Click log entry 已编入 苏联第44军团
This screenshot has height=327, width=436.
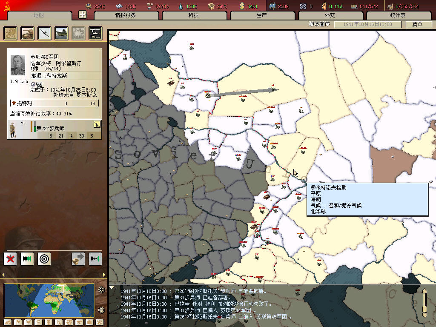pyautogui.click(x=188, y=310)
